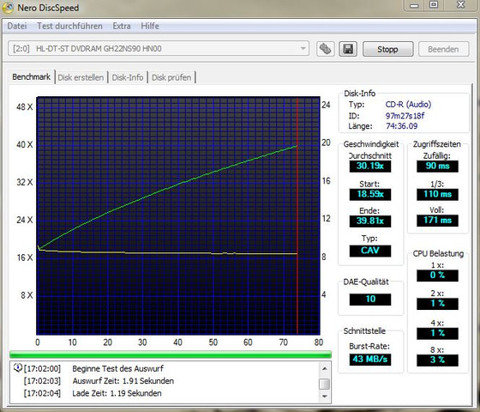The image size is (480, 412).
Task: Click the log info icon beside 17:02:00
Action: coord(18,367)
